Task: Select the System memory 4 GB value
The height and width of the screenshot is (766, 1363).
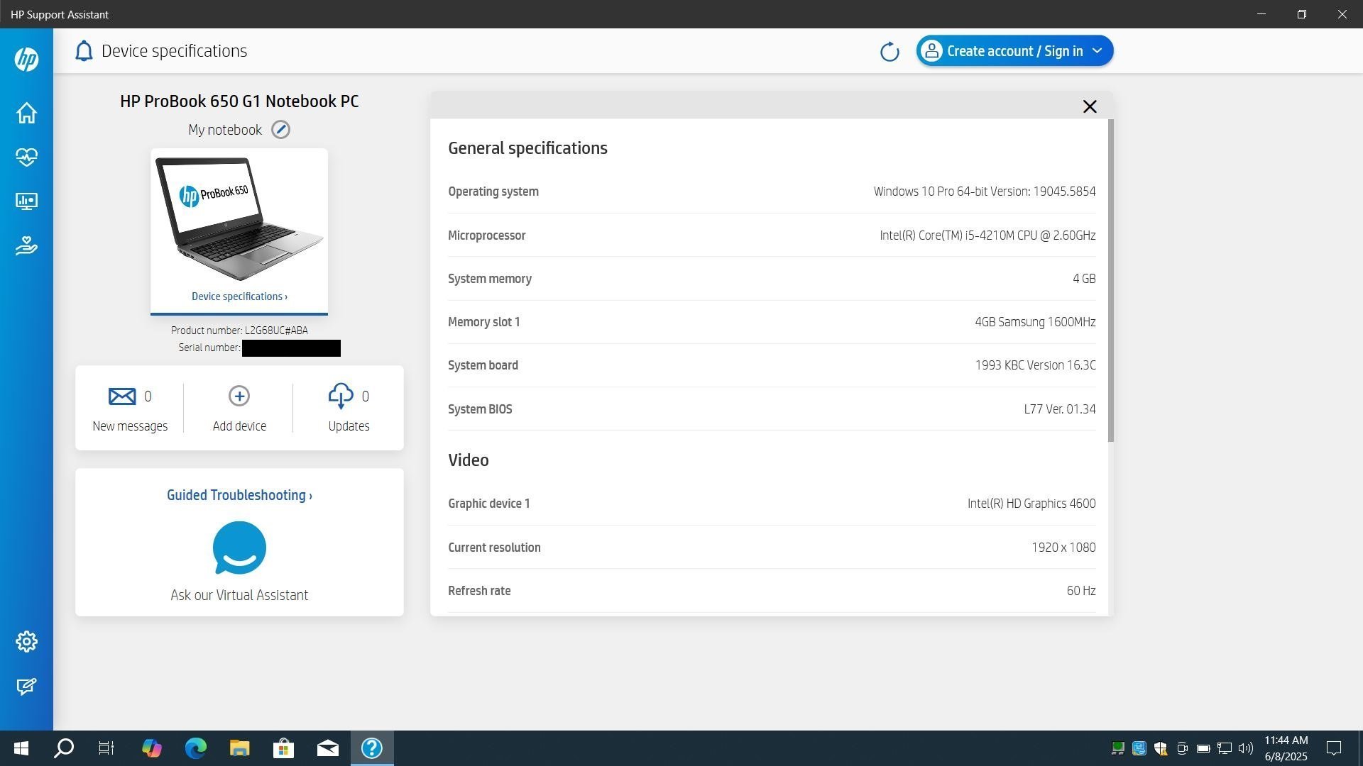Action: (x=1084, y=279)
